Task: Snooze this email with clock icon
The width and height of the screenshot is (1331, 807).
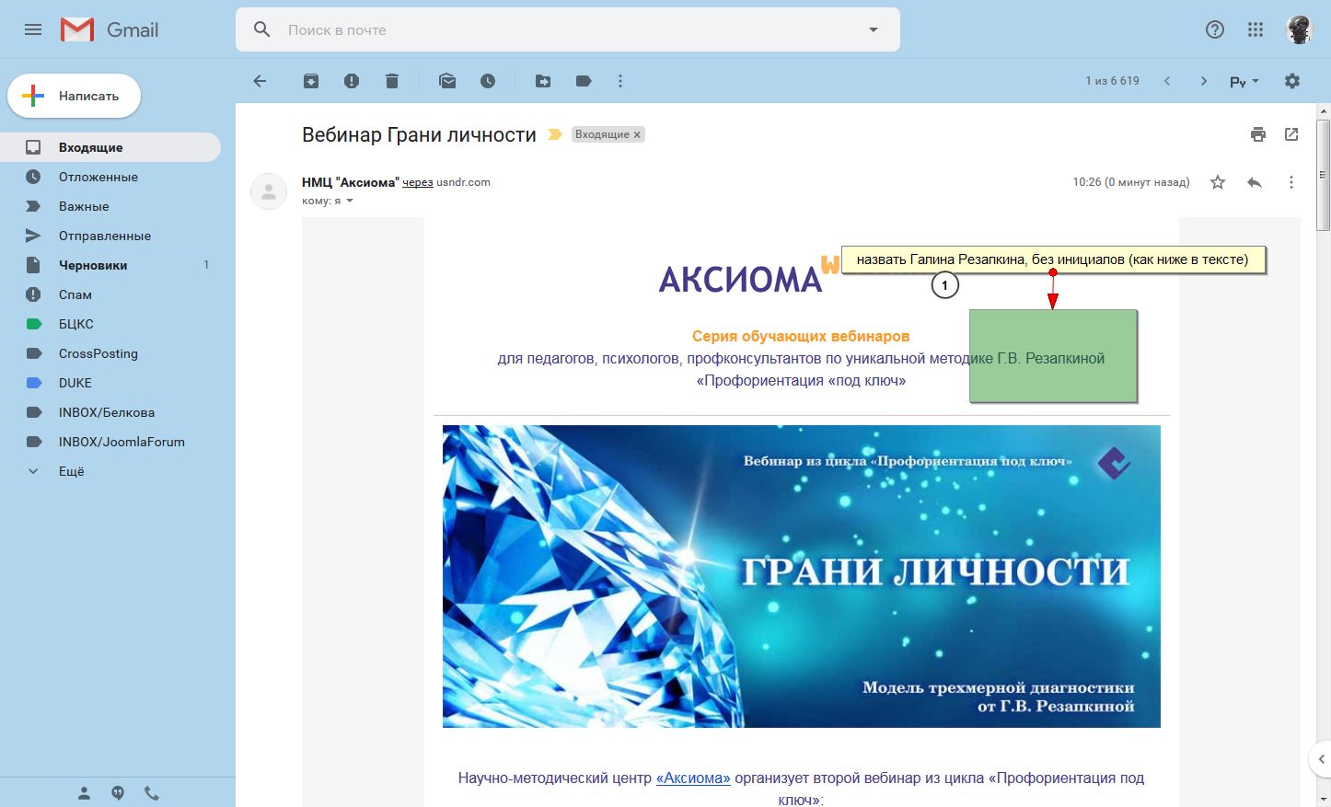Action: [488, 81]
